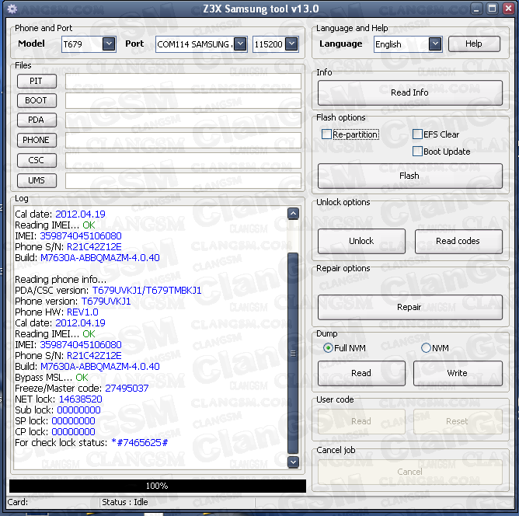The image size is (519, 516).
Task: Expand the Port dropdown COM114 SAMSUNG
Action: point(240,44)
